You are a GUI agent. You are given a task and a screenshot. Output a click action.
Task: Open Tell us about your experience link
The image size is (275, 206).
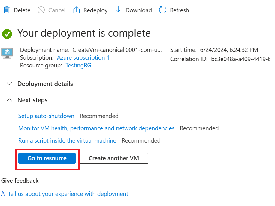click(68, 194)
